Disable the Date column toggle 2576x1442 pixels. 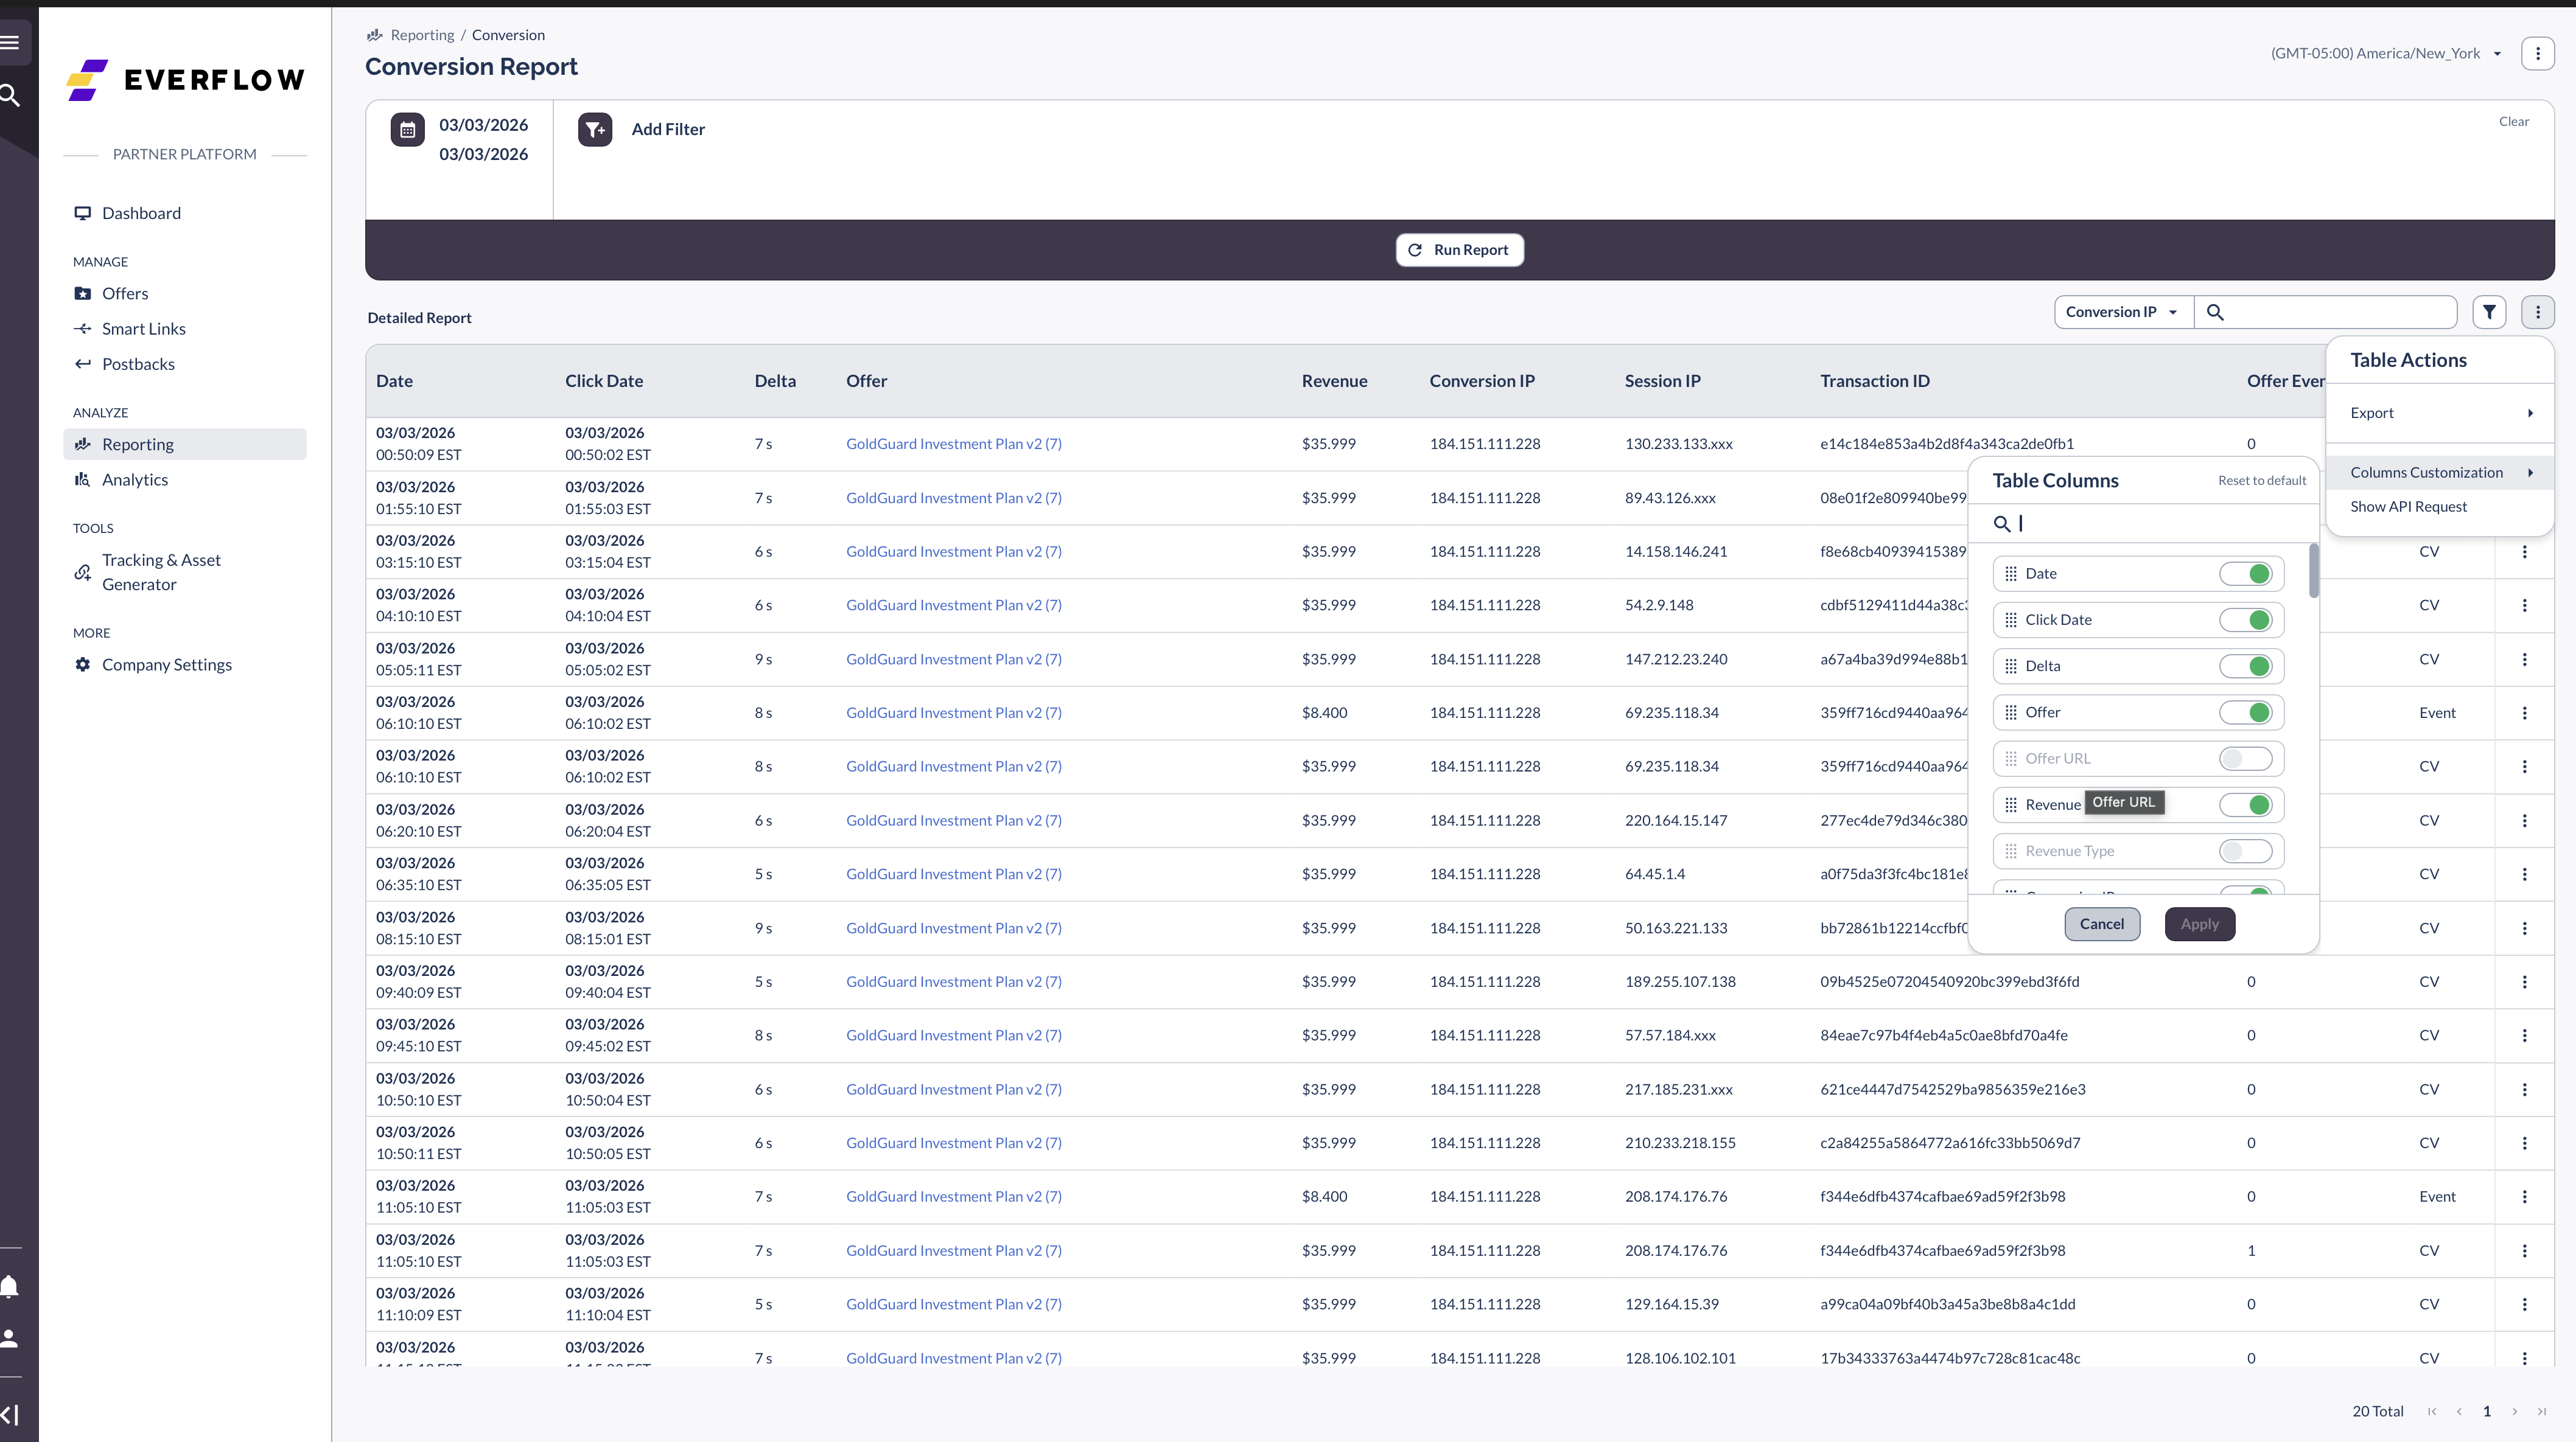[2247, 573]
